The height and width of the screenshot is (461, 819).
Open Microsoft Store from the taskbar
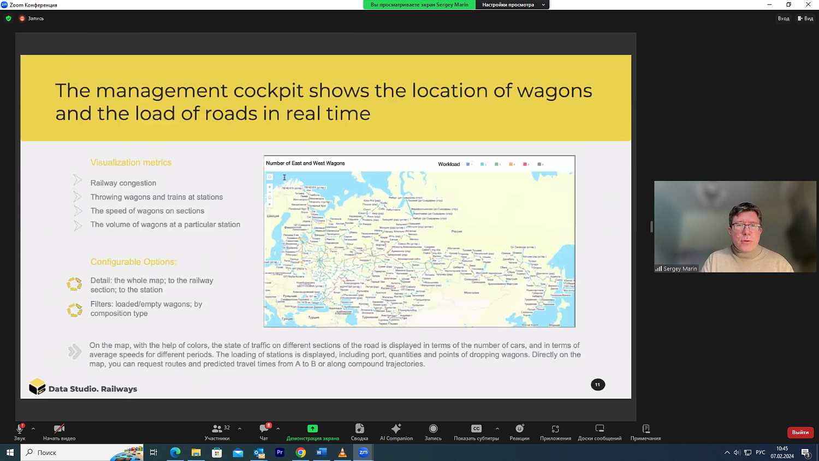point(217,452)
